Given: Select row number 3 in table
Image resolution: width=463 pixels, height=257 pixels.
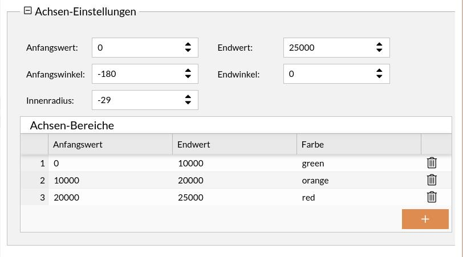Looking at the screenshot, I should pos(35,198).
